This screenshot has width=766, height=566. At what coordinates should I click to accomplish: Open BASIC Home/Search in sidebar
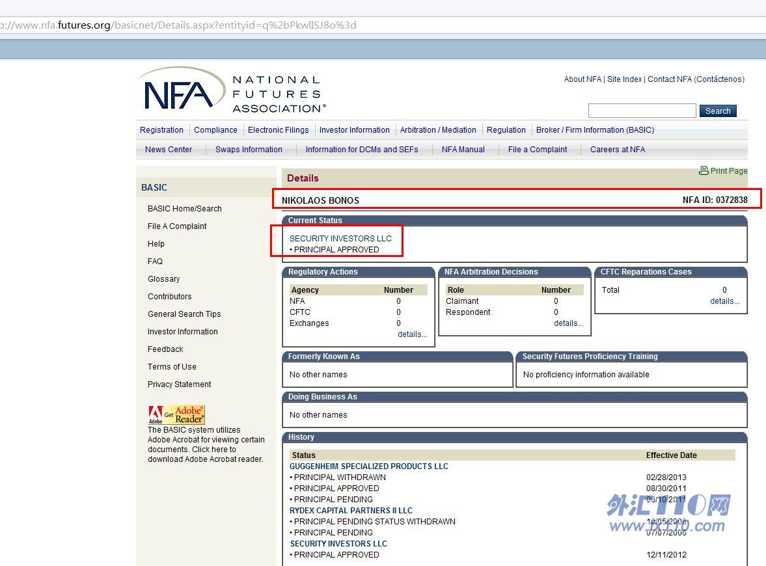[x=185, y=209]
